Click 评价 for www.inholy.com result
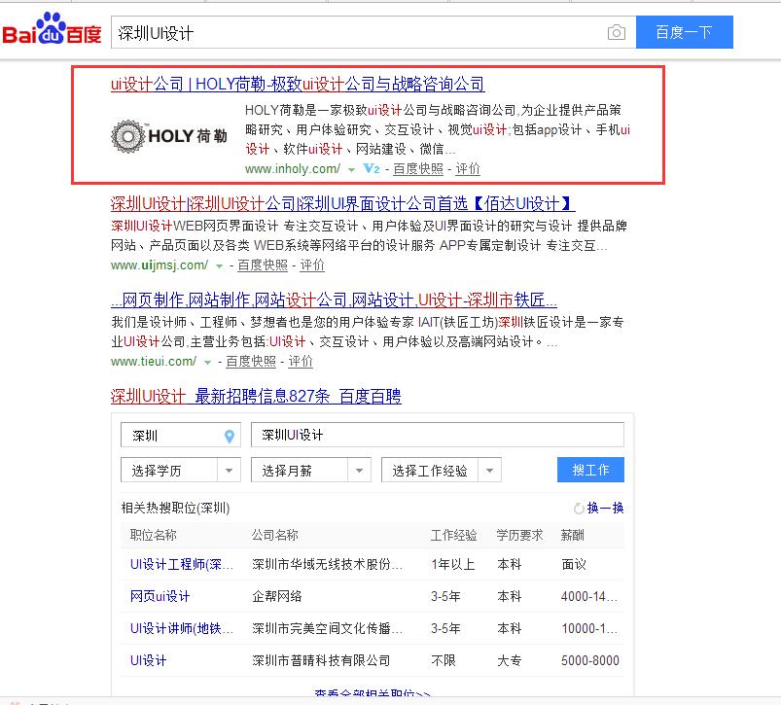The width and height of the screenshot is (781, 705). click(x=468, y=169)
